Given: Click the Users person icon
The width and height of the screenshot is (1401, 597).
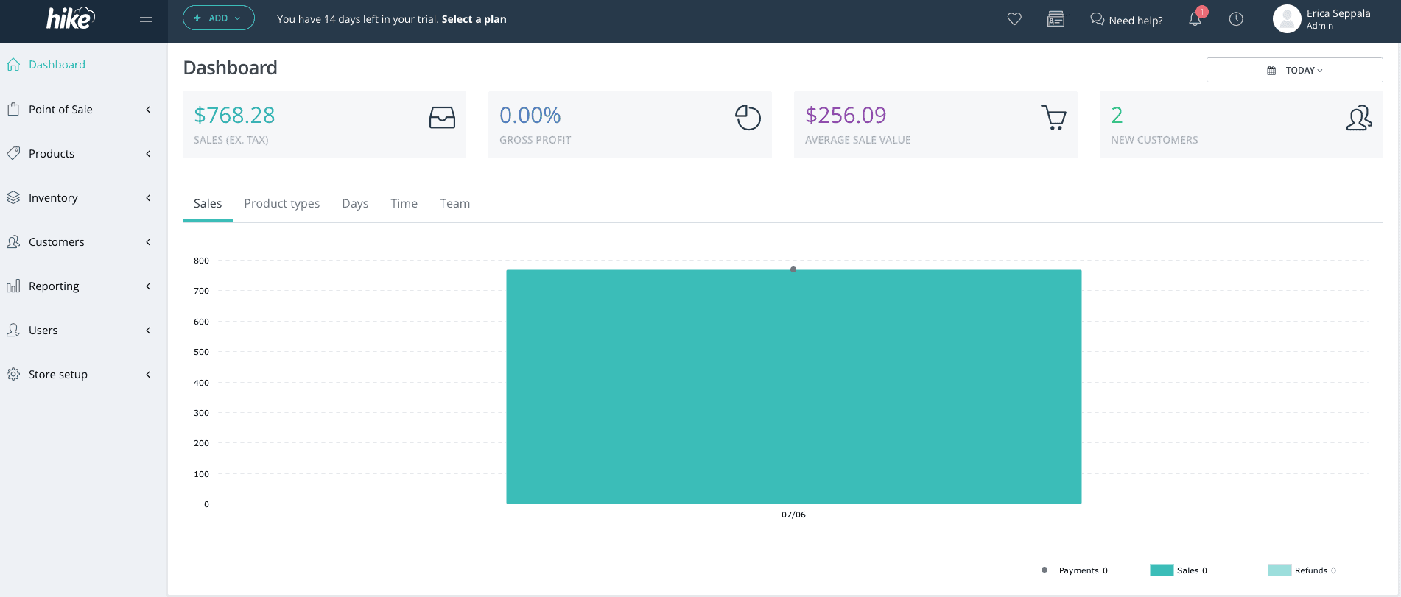Looking at the screenshot, I should tap(13, 330).
